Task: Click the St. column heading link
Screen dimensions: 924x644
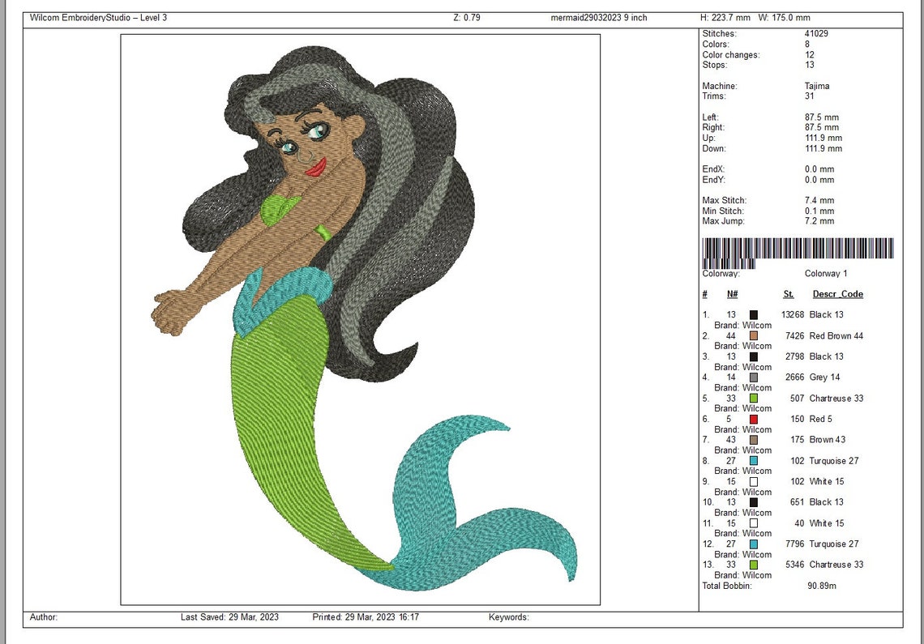Action: (x=788, y=293)
